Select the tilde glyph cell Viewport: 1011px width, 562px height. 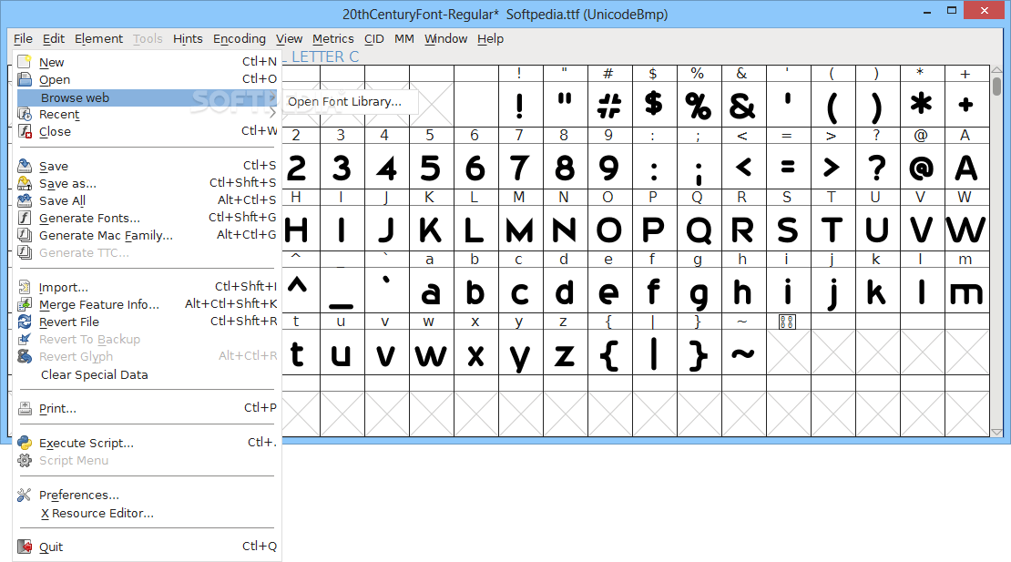point(743,353)
